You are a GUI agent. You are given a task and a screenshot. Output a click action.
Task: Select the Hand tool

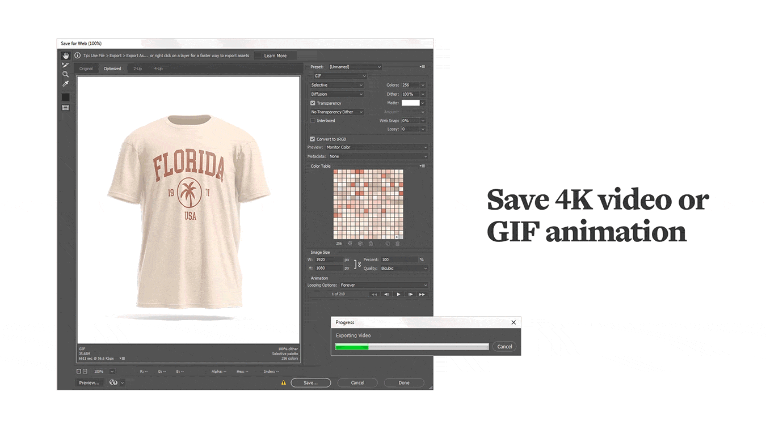click(x=66, y=56)
